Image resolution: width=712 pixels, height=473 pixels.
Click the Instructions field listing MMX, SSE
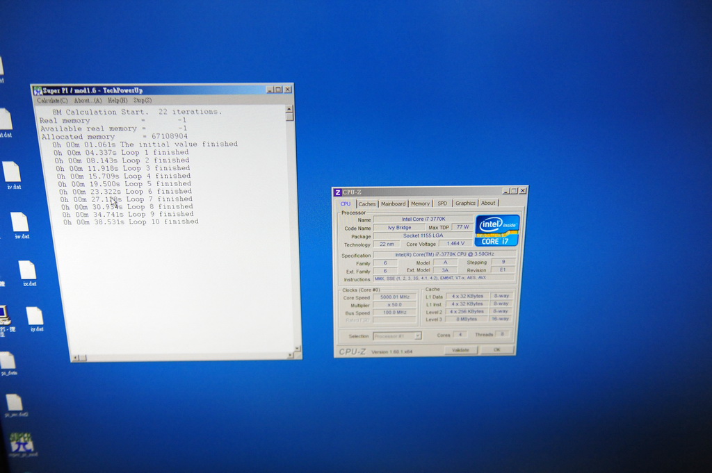tap(444, 278)
